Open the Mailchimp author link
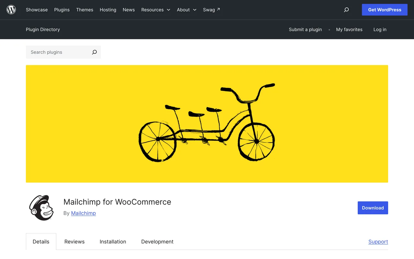 point(83,213)
